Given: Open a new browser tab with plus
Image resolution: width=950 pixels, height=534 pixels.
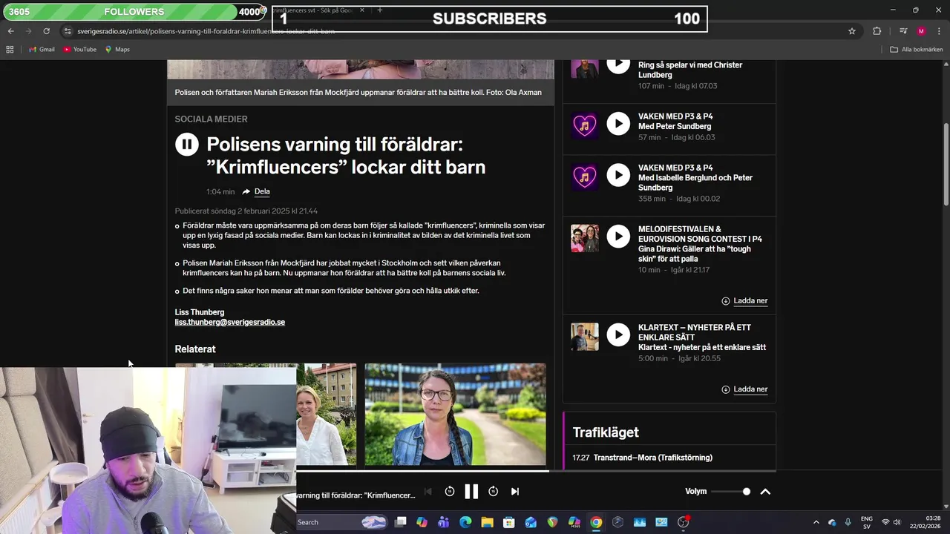Looking at the screenshot, I should 379,10.
